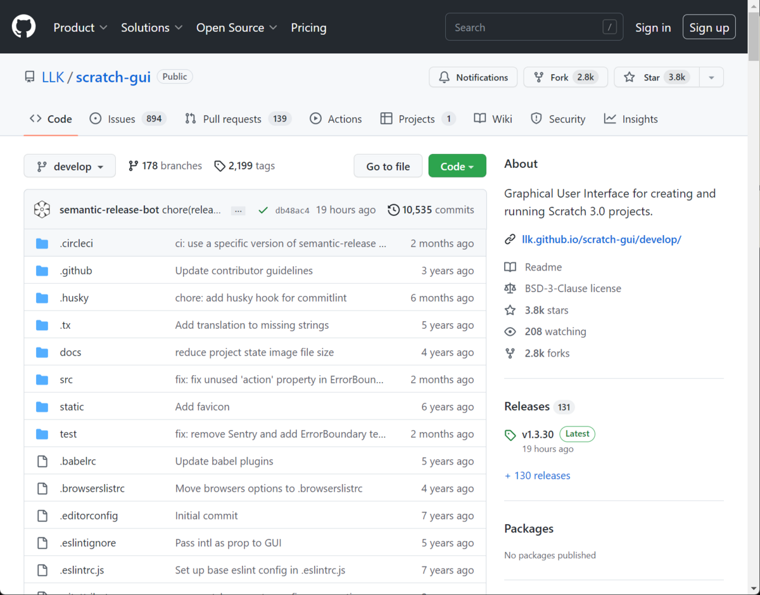Click the test folder icon
This screenshot has width=760, height=595.
[x=42, y=434]
